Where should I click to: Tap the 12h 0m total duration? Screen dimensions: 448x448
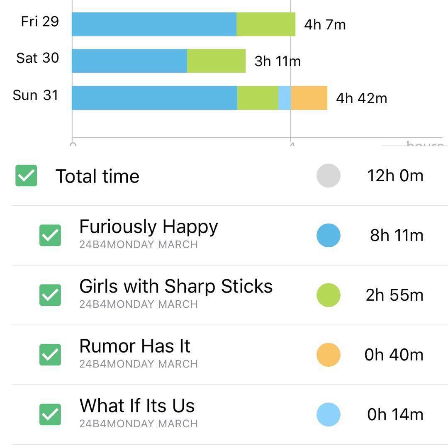395,175
